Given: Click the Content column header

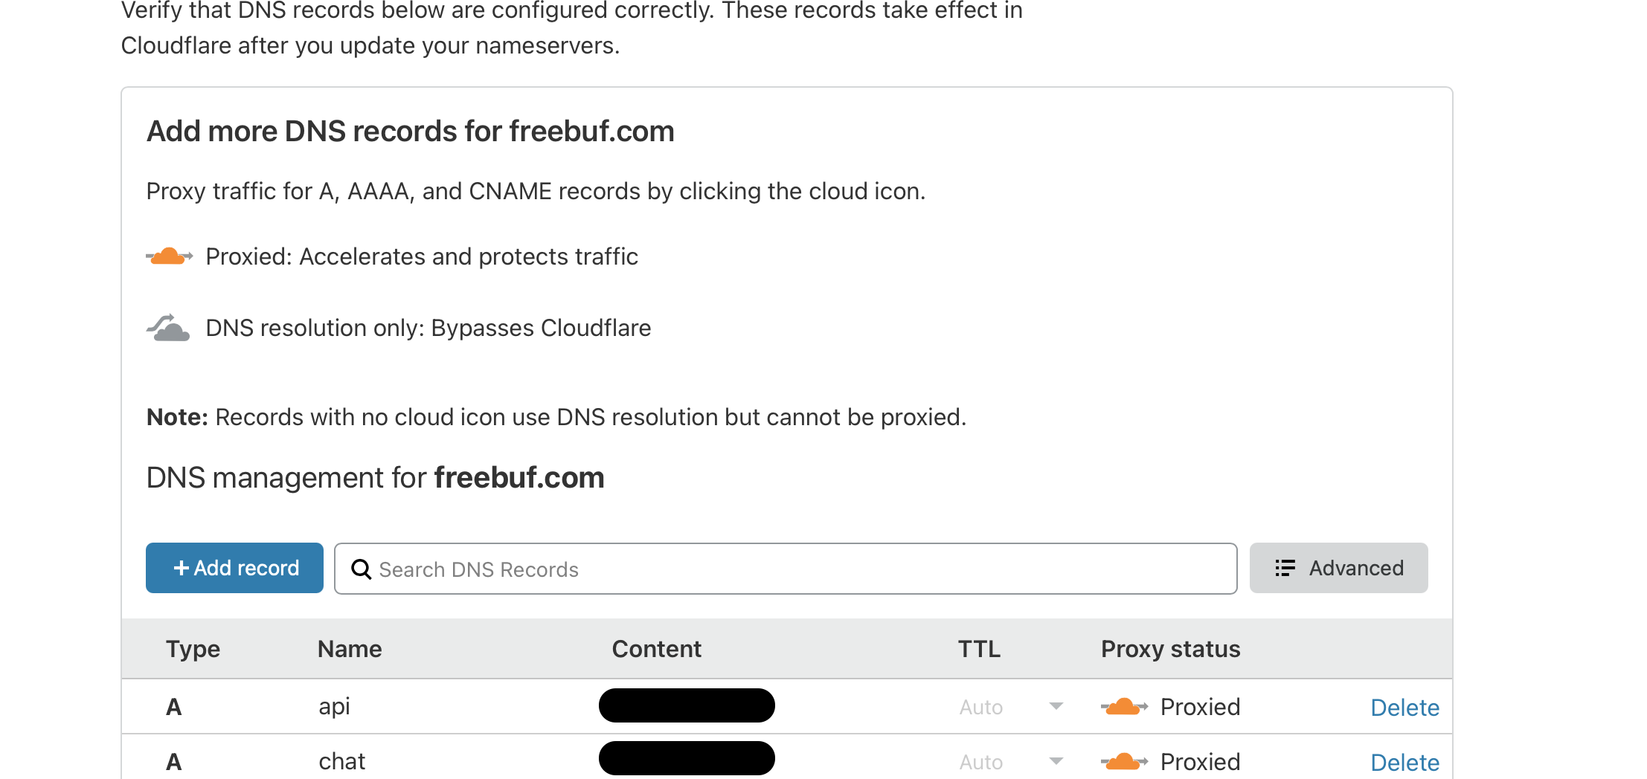Looking at the screenshot, I should pyautogui.click(x=656, y=649).
